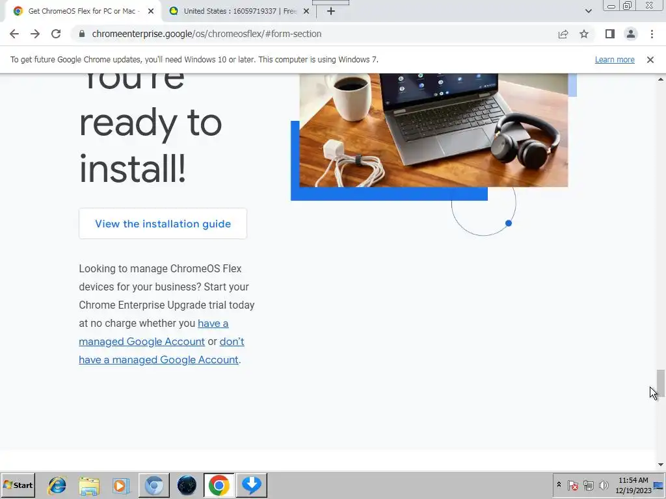Open a new tab

click(331, 12)
